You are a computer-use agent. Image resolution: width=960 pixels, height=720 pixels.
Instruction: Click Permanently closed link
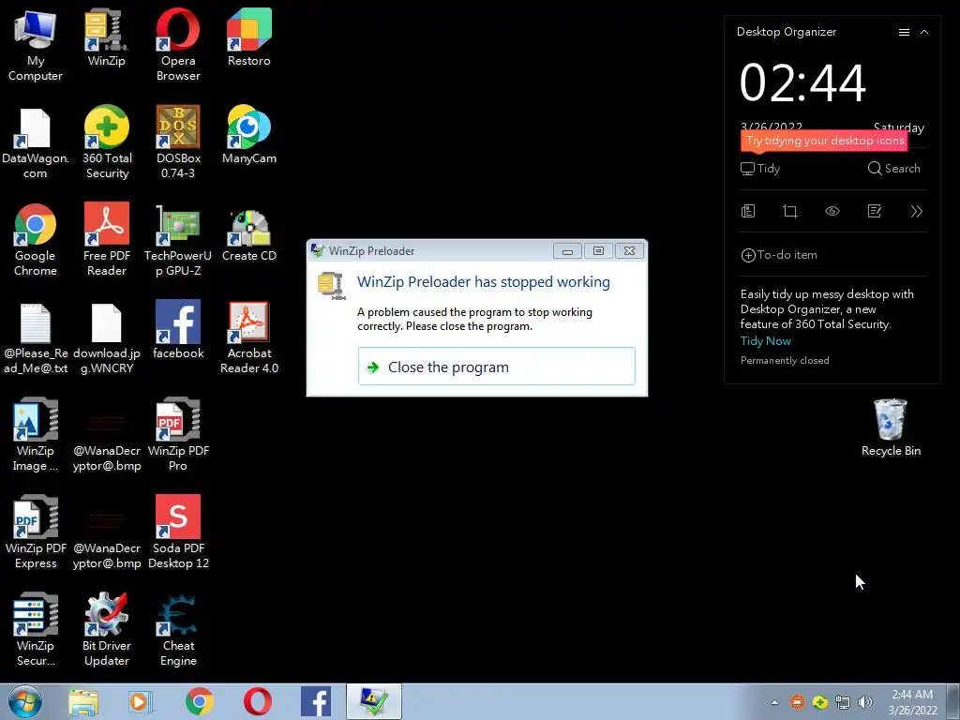(785, 361)
